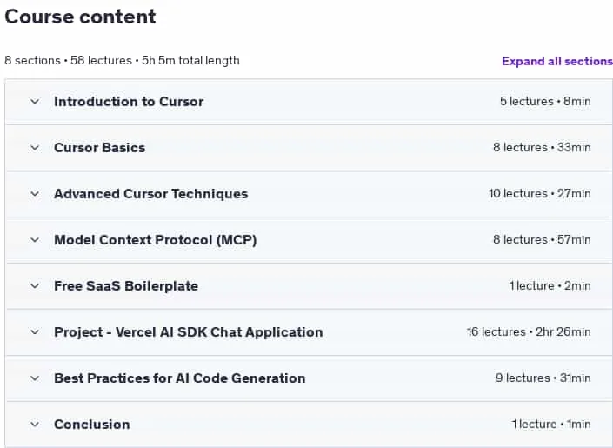
Task: Expand Conclusion section chevron
Action: pyautogui.click(x=35, y=425)
